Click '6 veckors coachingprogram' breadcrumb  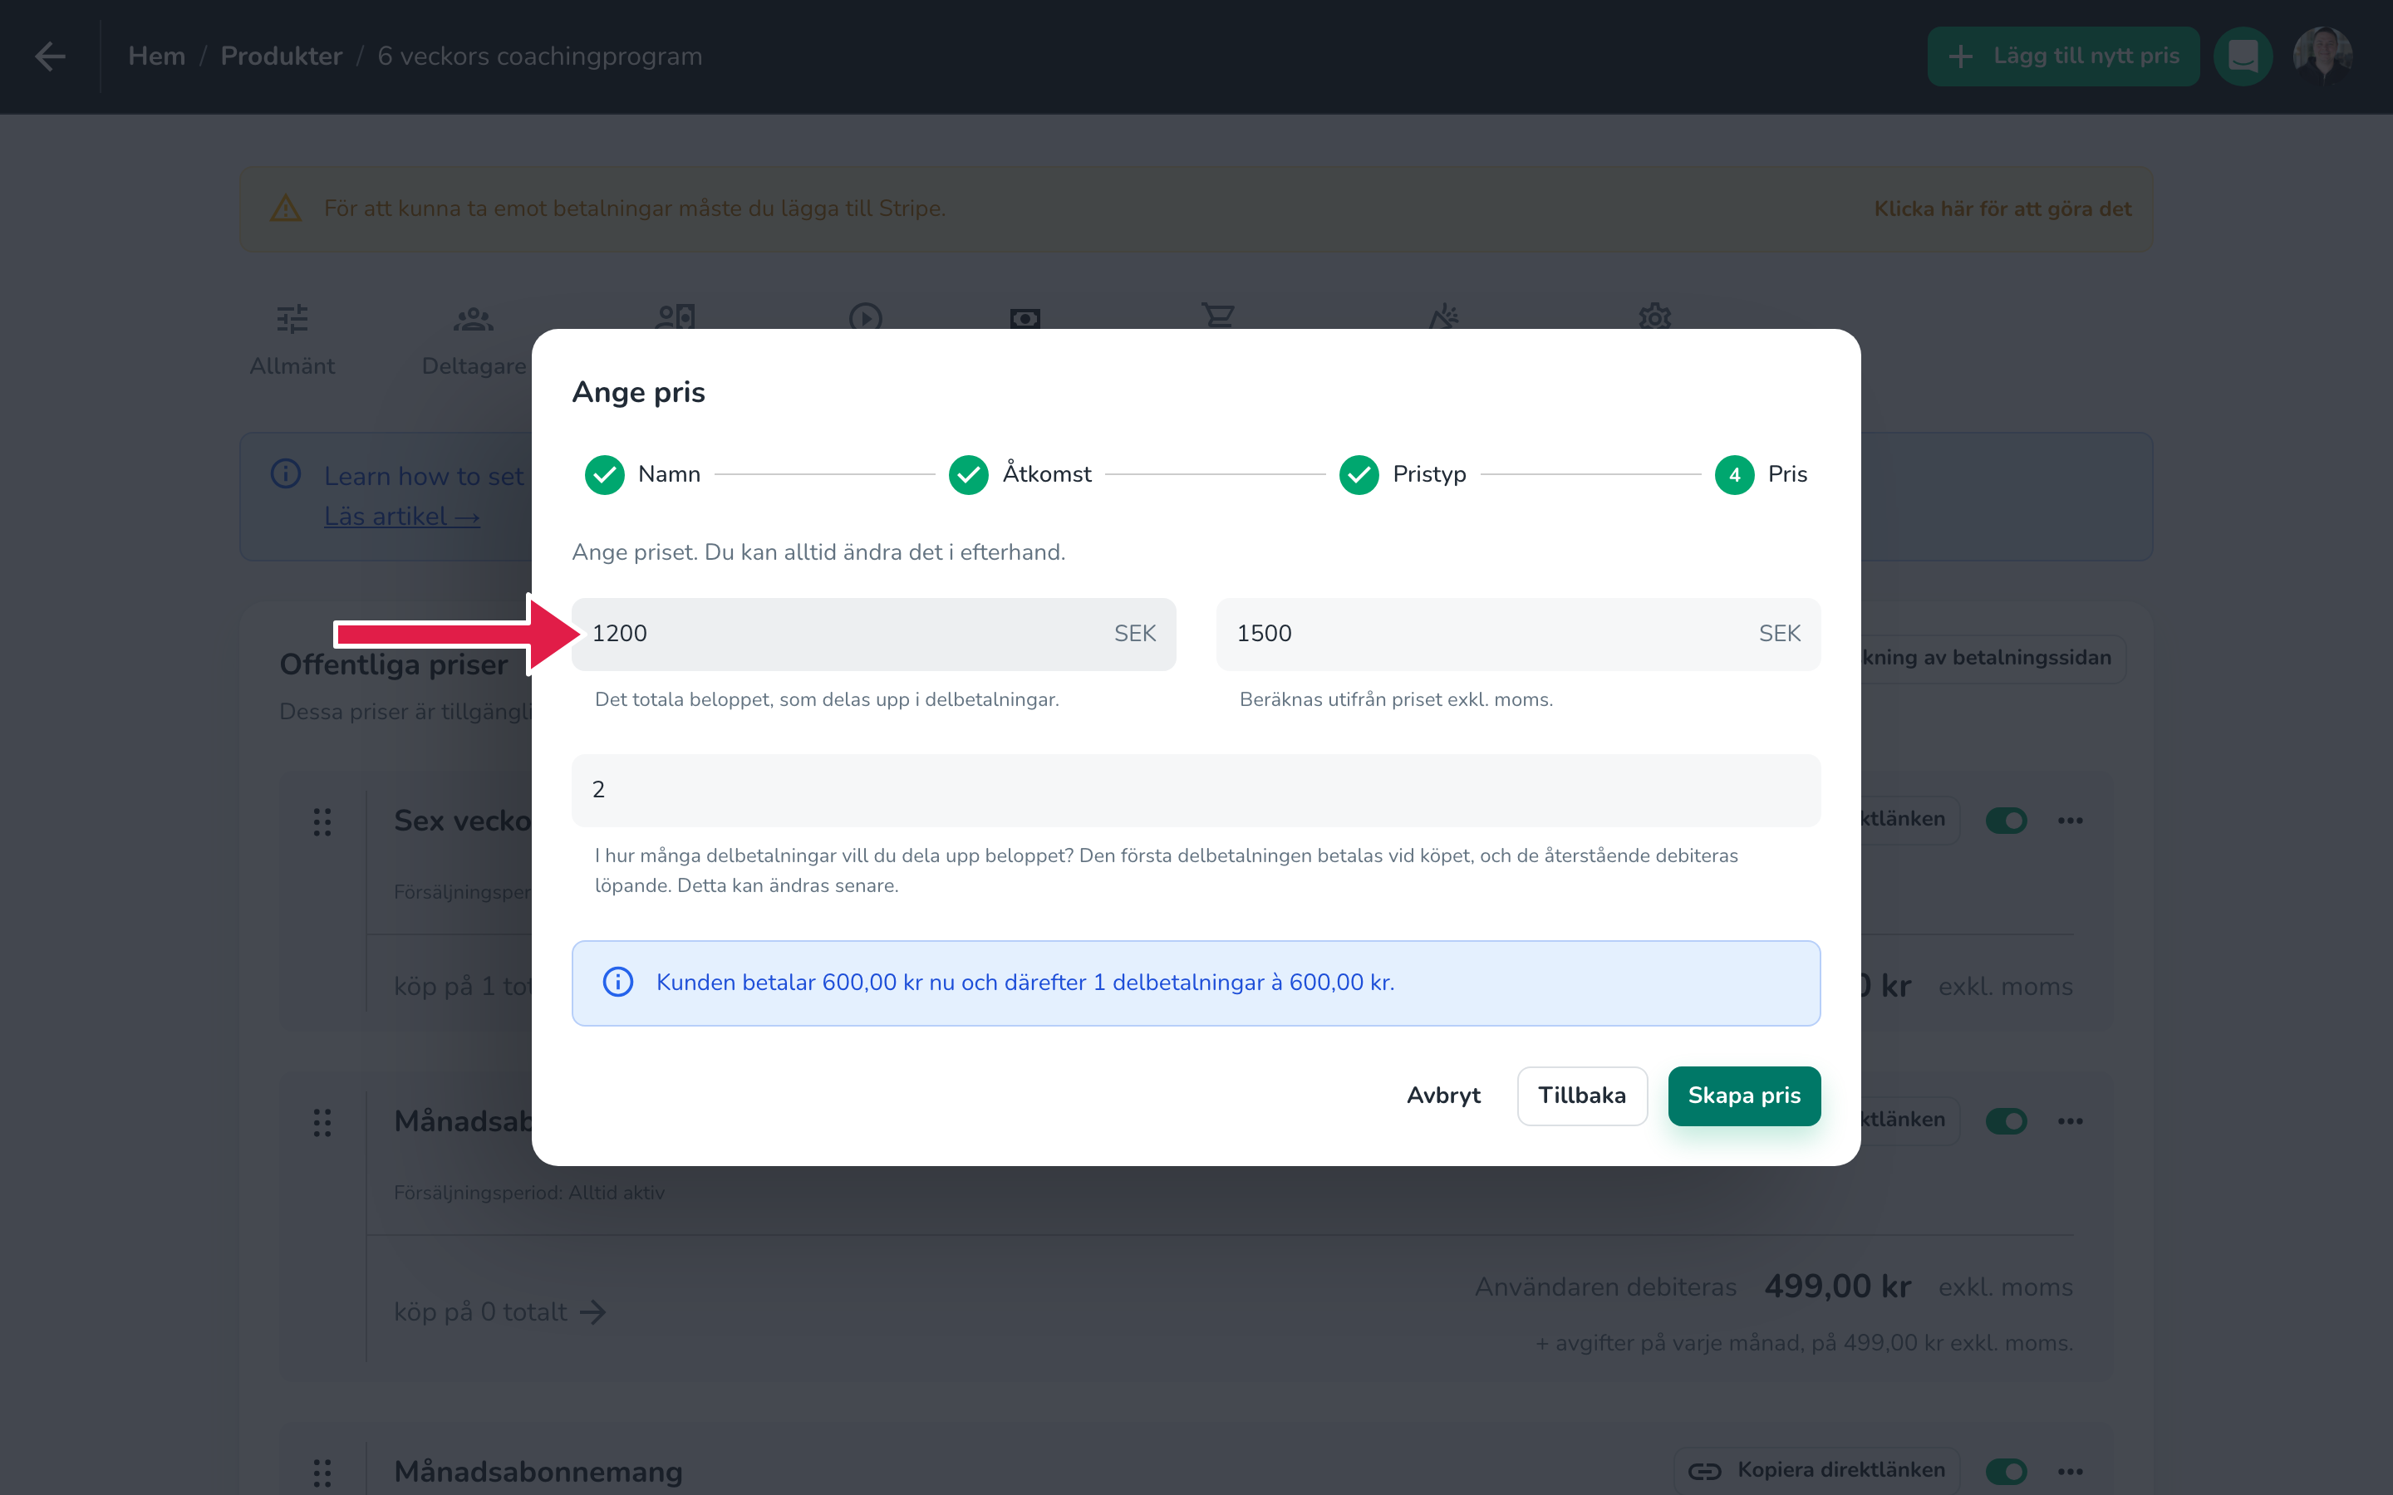click(x=540, y=56)
